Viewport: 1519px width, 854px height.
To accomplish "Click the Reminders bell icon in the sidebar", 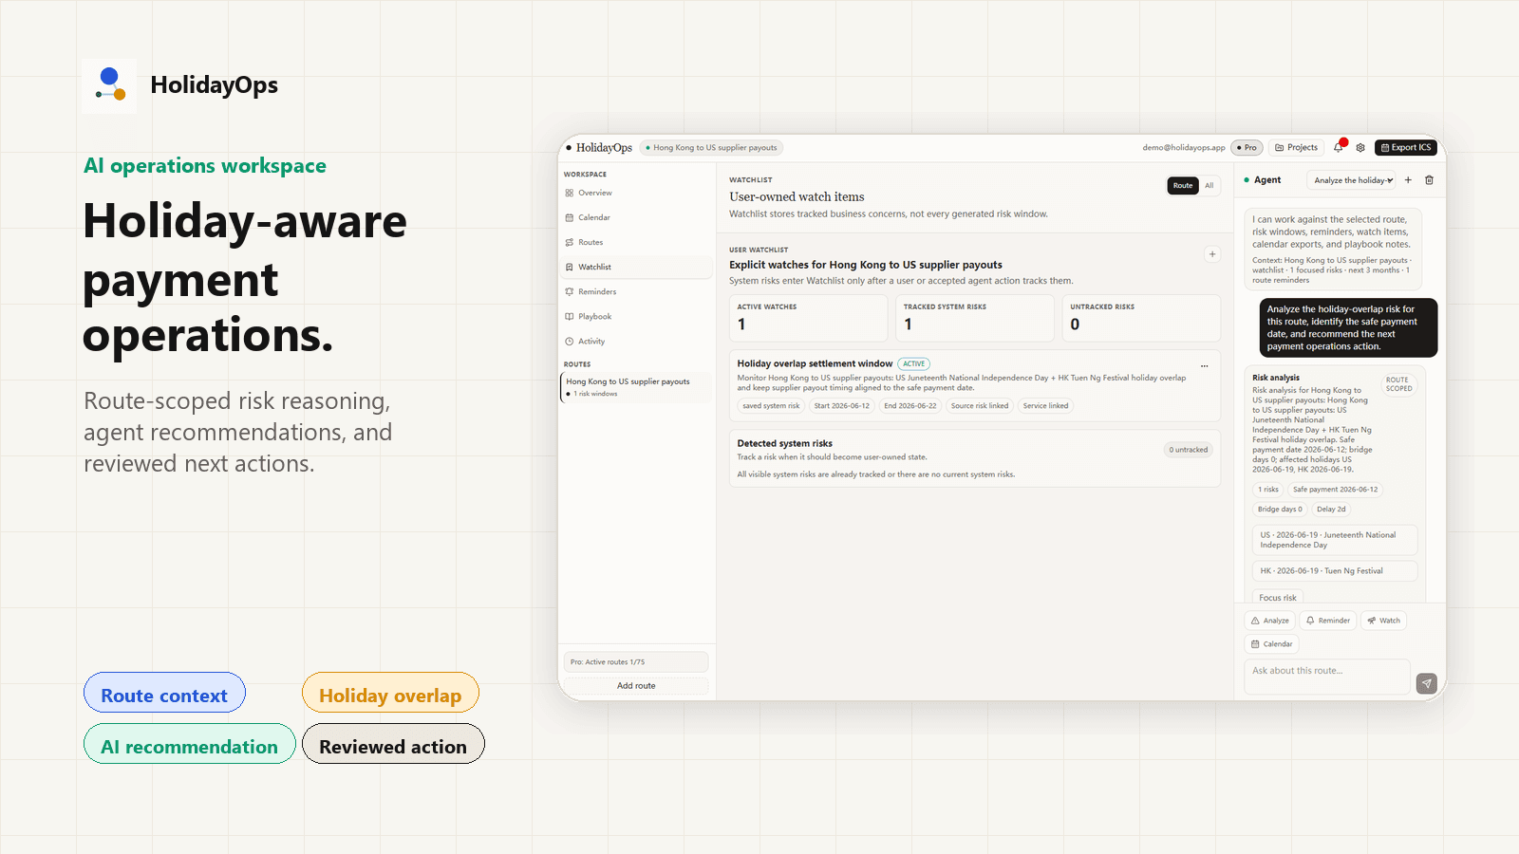I will tap(570, 291).
